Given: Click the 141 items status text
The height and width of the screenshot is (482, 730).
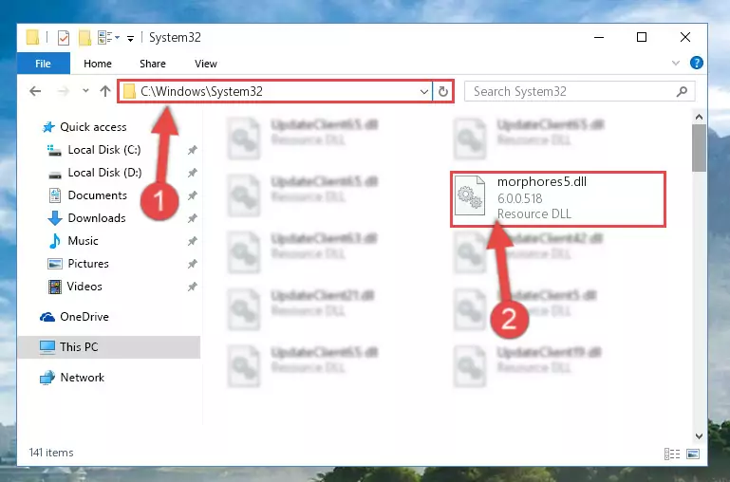Looking at the screenshot, I should tap(51, 453).
